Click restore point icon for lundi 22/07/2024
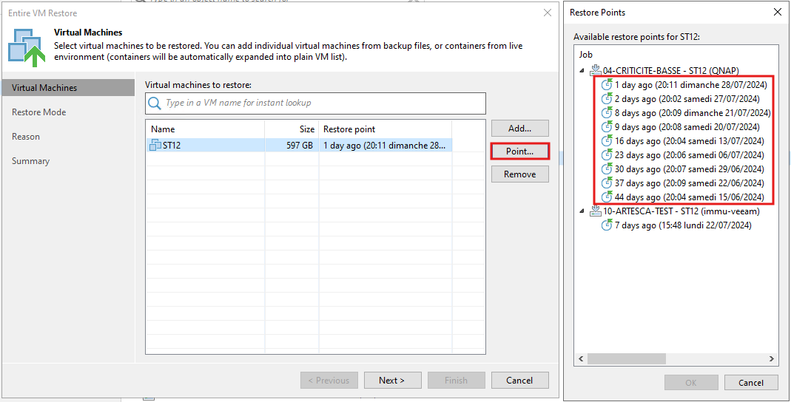Image resolution: width=791 pixels, height=402 pixels. [x=607, y=225]
